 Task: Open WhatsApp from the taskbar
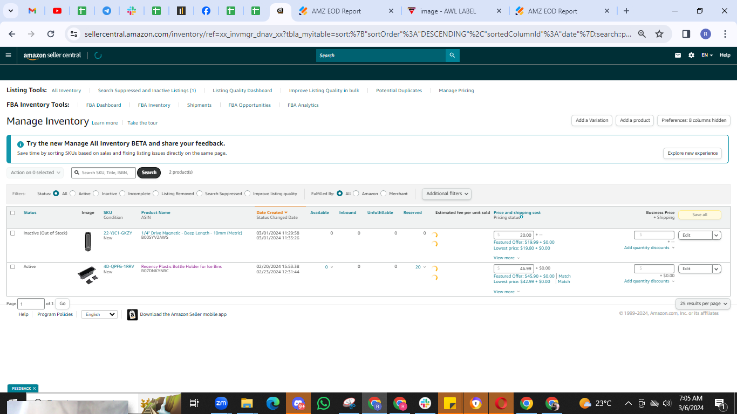point(324,403)
